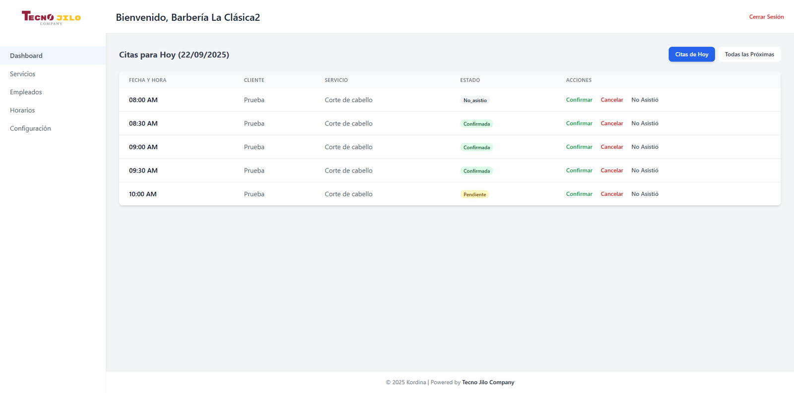Click the No_asistio status badge

point(475,100)
